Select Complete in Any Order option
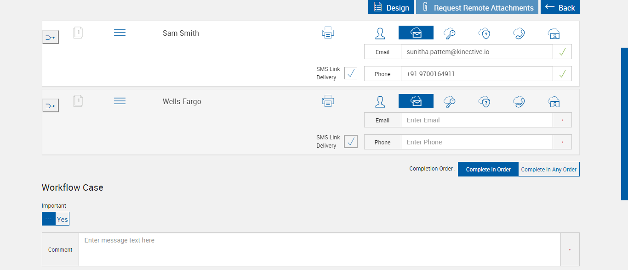This screenshot has width=628, height=270. pos(548,169)
